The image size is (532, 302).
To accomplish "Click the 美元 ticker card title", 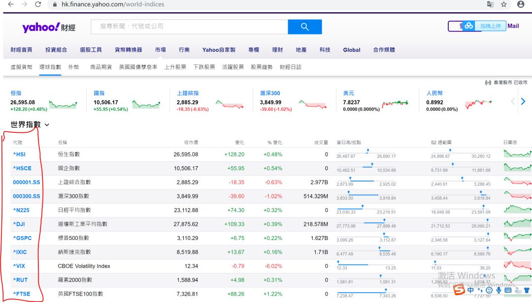I will (x=348, y=93).
